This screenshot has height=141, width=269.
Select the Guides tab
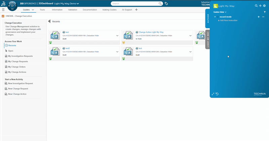pyautogui.click(x=26, y=10)
